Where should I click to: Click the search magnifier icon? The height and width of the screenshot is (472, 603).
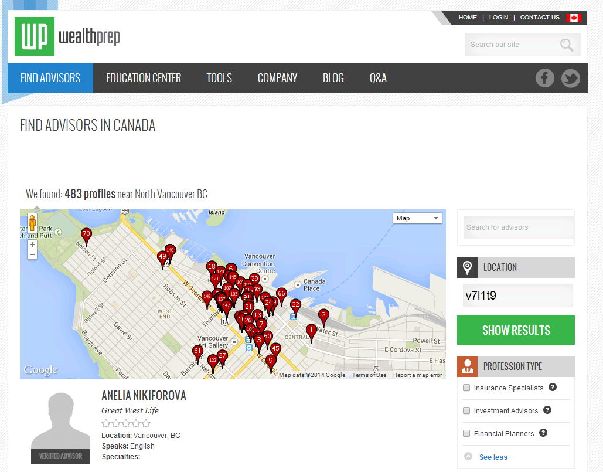[566, 45]
